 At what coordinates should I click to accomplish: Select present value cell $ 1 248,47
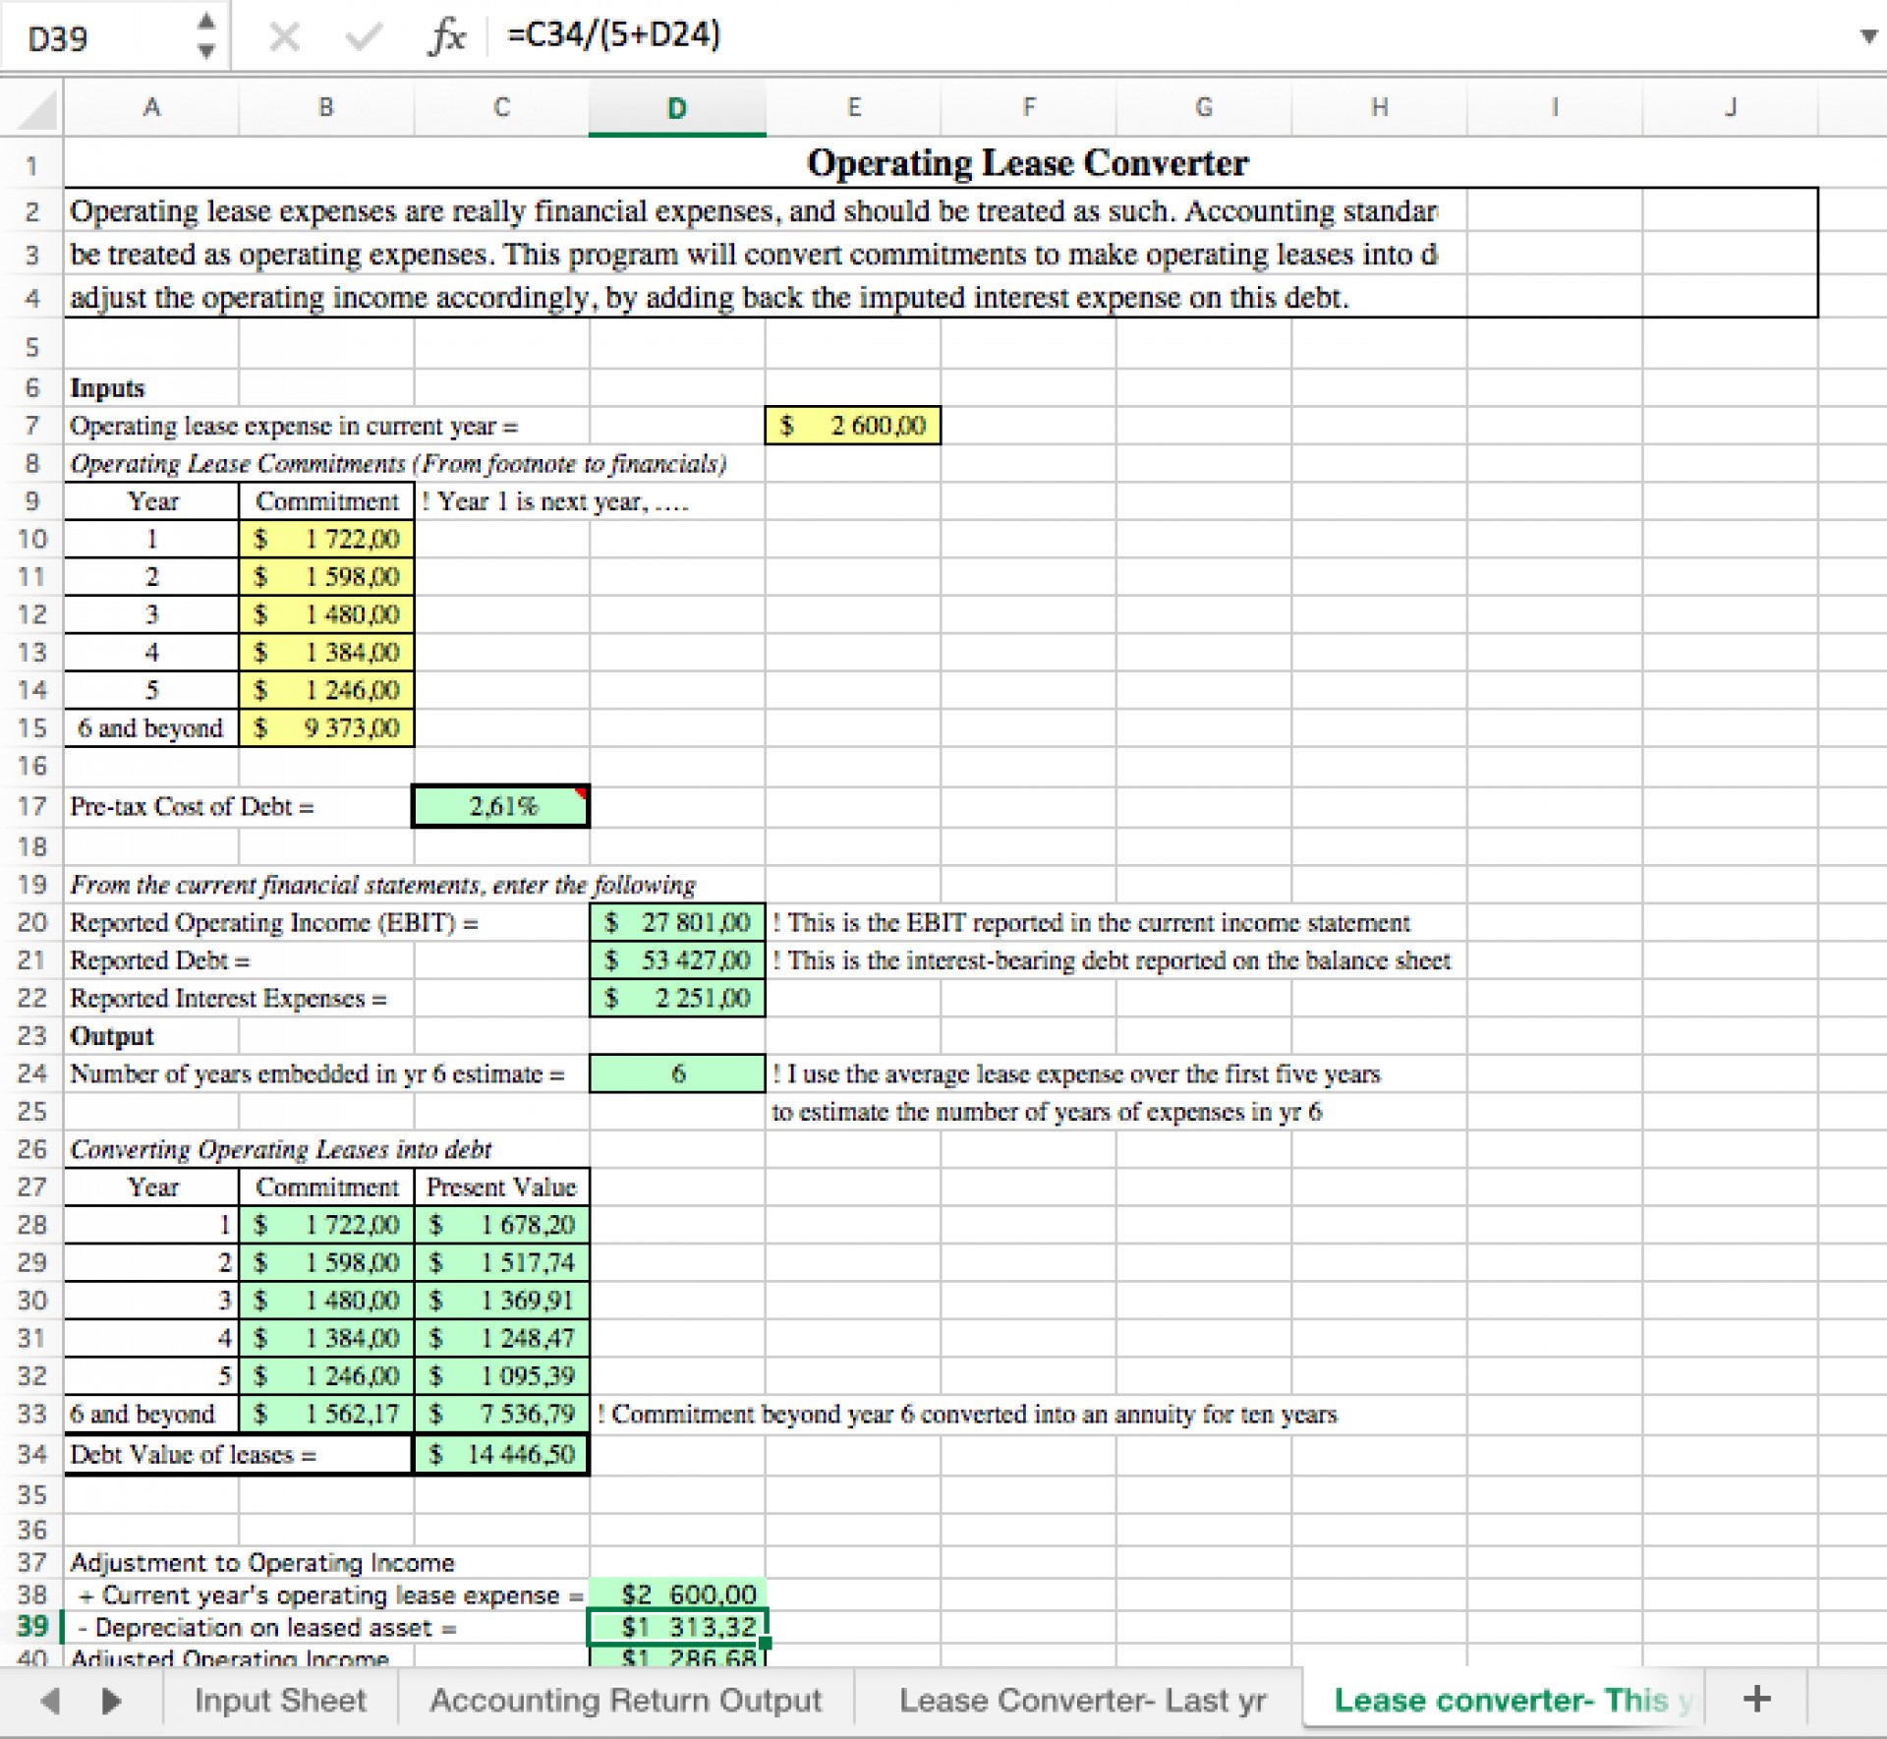[502, 1338]
